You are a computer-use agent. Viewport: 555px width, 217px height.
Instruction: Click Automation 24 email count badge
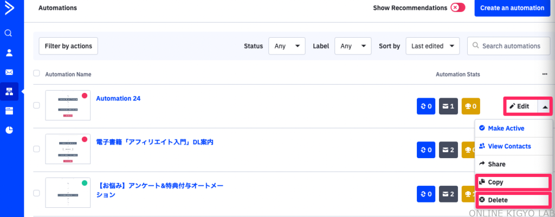[448, 106]
